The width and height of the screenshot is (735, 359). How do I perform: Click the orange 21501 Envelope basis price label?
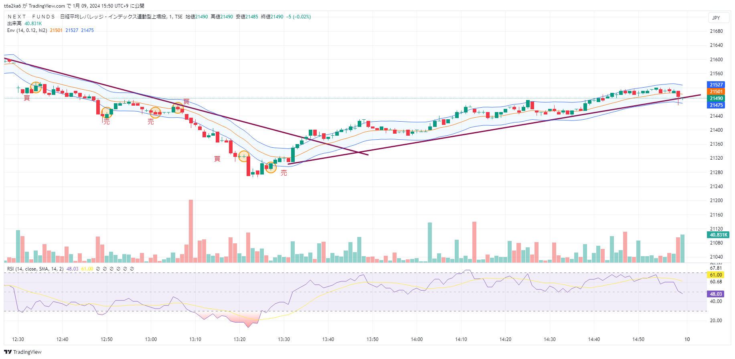point(716,92)
